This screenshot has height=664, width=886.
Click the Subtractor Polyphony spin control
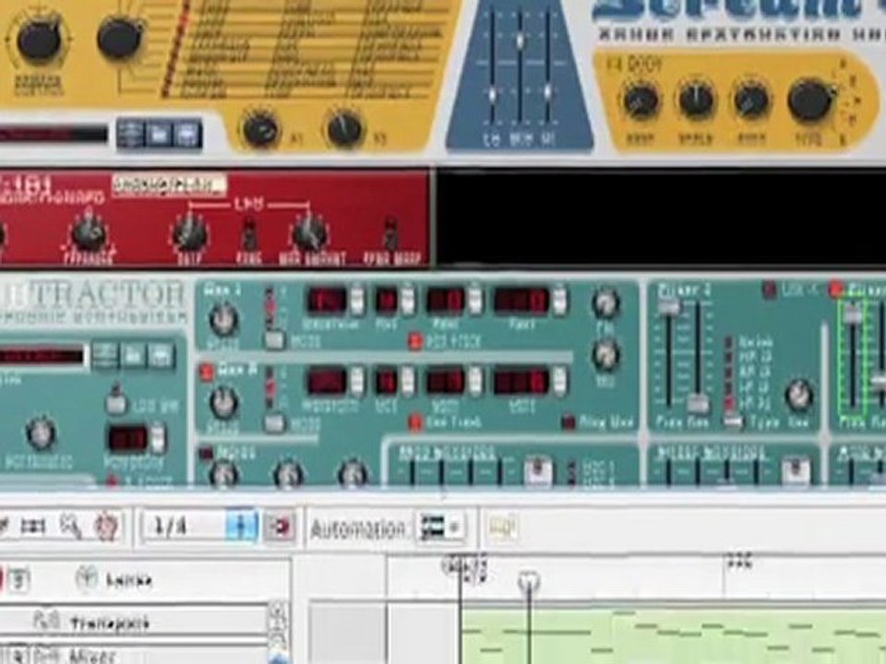point(157,438)
